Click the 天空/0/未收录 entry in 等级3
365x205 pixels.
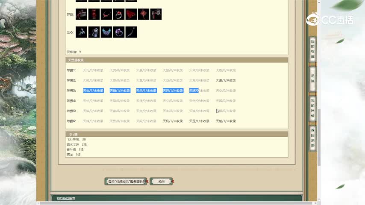226,91
